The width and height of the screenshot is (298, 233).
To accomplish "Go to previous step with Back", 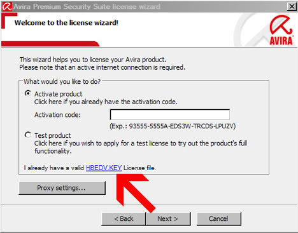I will (124, 219).
